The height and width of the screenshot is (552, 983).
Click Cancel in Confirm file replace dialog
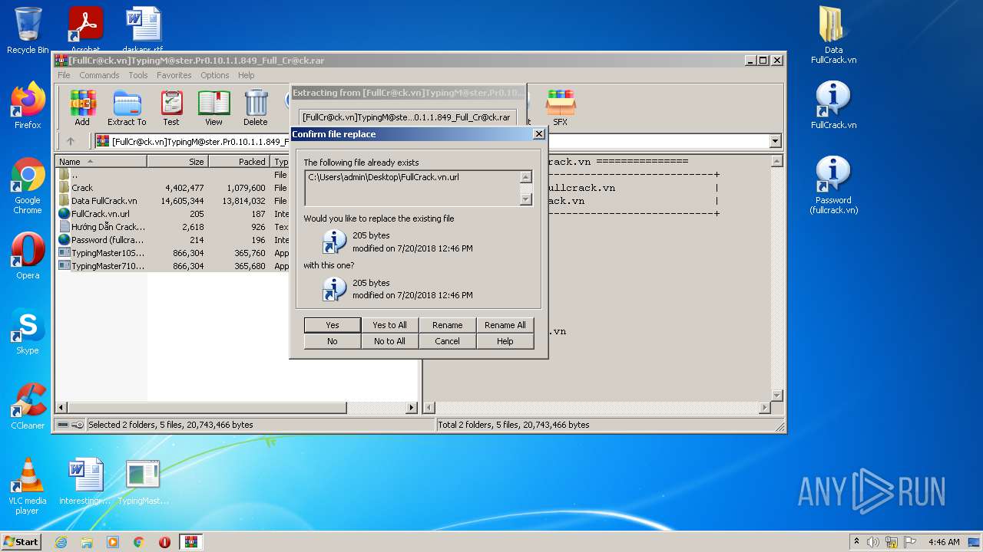pyautogui.click(x=448, y=341)
